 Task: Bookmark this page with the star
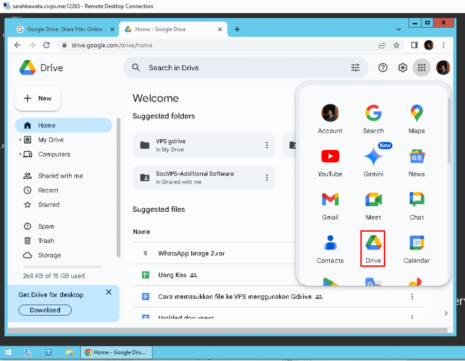[x=396, y=45]
